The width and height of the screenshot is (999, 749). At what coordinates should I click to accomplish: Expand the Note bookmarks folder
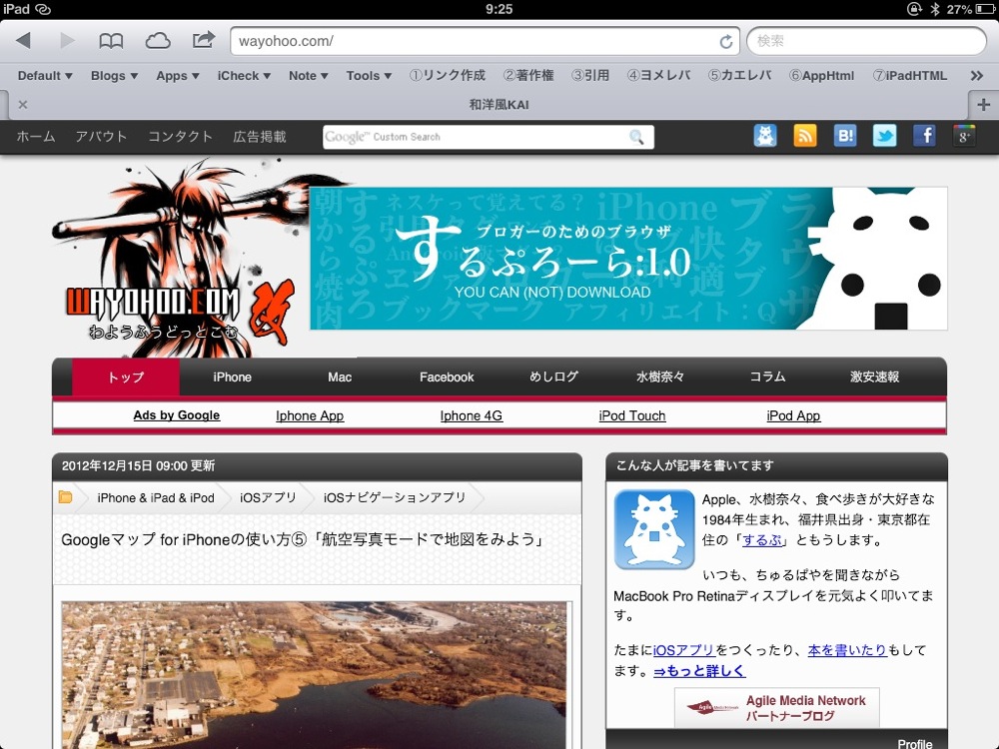coord(309,76)
